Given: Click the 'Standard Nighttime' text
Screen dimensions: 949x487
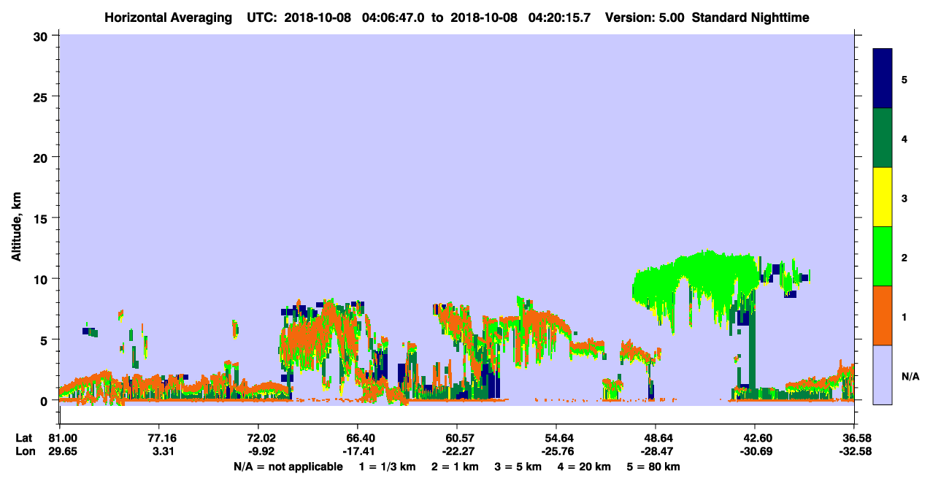Looking at the screenshot, I should pyautogui.click(x=750, y=18).
